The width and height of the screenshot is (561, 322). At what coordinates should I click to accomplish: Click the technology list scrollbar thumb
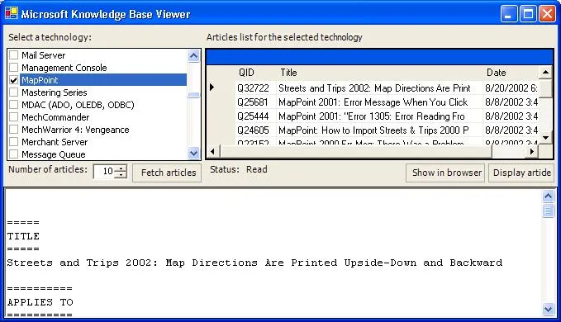click(x=193, y=95)
